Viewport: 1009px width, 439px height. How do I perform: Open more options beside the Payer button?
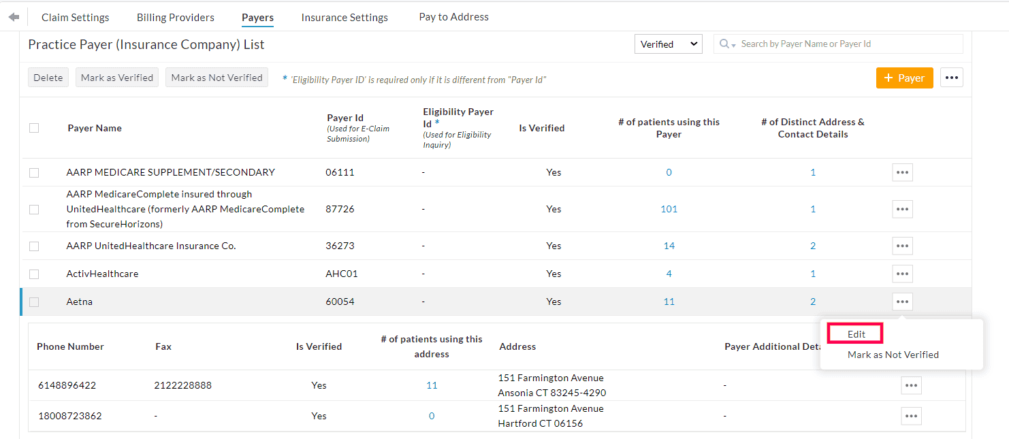pyautogui.click(x=951, y=78)
